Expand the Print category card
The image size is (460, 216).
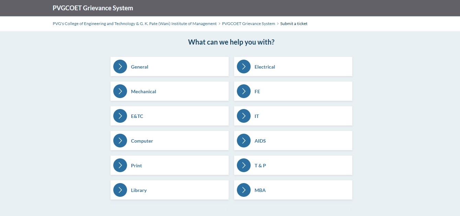point(170,165)
